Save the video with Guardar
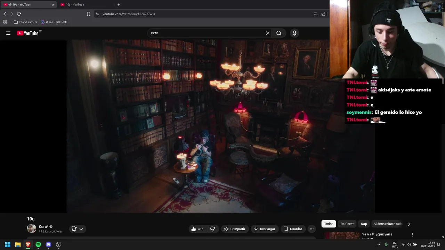 293,229
